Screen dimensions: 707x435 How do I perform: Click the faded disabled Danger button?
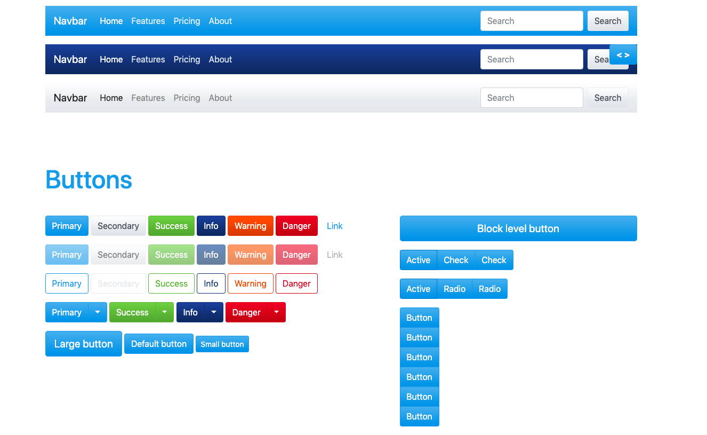pos(296,255)
